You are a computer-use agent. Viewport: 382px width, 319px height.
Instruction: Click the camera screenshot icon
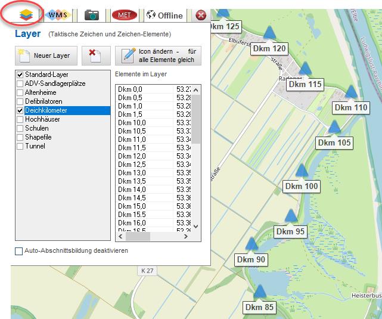[x=91, y=15]
